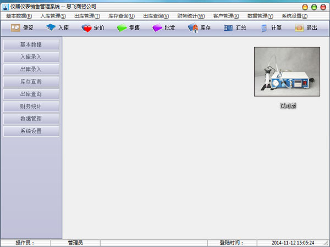Expand the 库存查询 sidebar section
This screenshot has width=330, height=247.
coord(31,81)
